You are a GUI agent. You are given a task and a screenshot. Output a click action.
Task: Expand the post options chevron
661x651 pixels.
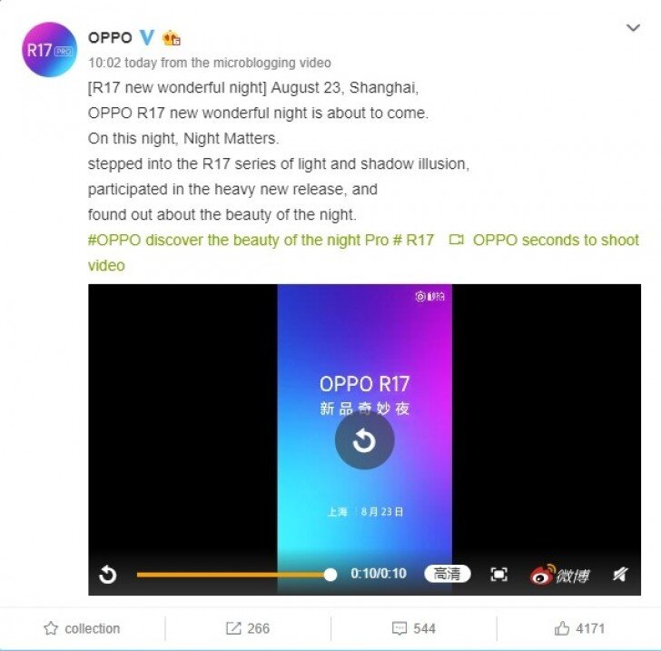coord(633,28)
